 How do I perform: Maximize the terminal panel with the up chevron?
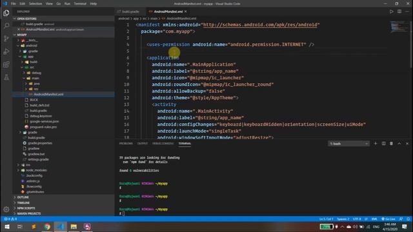pos(399,144)
